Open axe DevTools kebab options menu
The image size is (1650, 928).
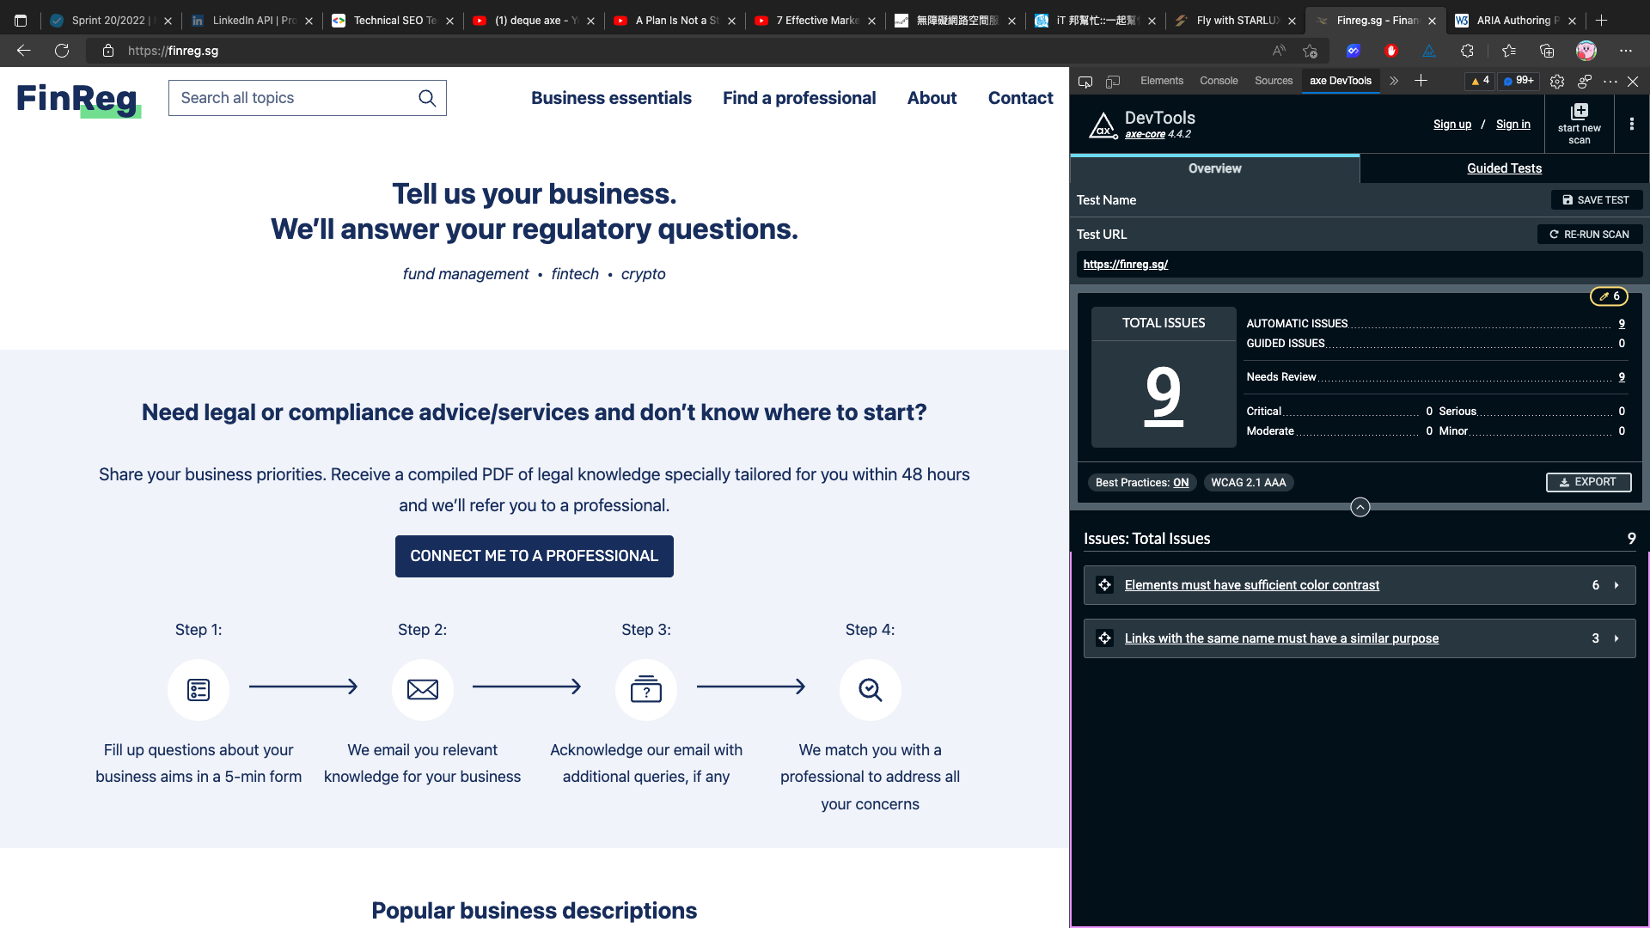click(1631, 125)
